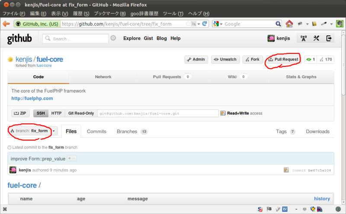
Task: Select Git Read-Only clone protocol
Action: point(81,113)
